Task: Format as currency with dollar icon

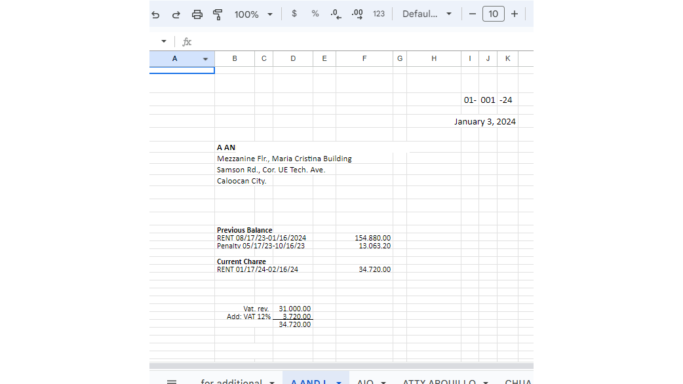Action: click(294, 14)
